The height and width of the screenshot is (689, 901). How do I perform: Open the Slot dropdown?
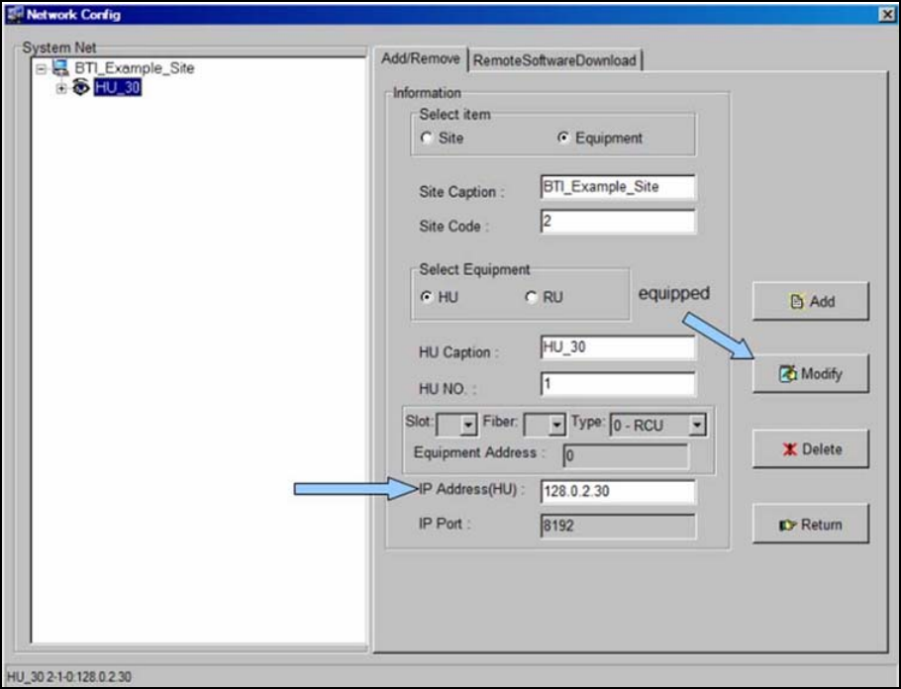click(468, 426)
